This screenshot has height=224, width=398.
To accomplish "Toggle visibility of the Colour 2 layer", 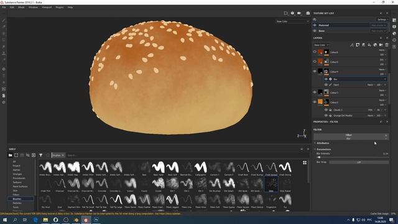I will click(x=315, y=102).
